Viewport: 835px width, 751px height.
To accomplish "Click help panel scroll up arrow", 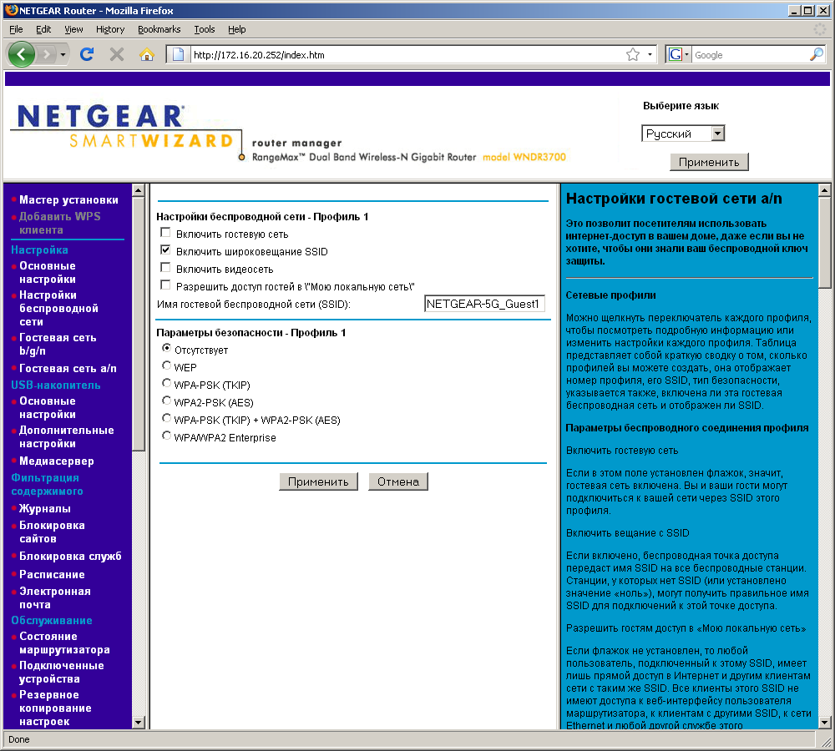I will pos(824,190).
